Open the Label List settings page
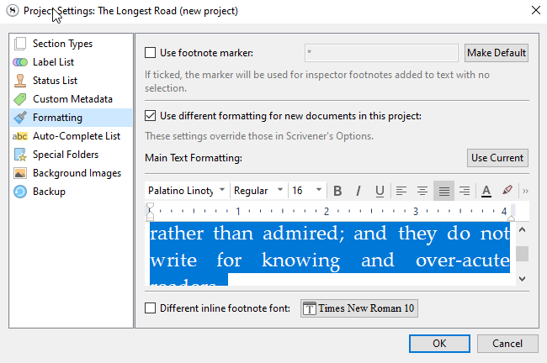 [72, 62]
